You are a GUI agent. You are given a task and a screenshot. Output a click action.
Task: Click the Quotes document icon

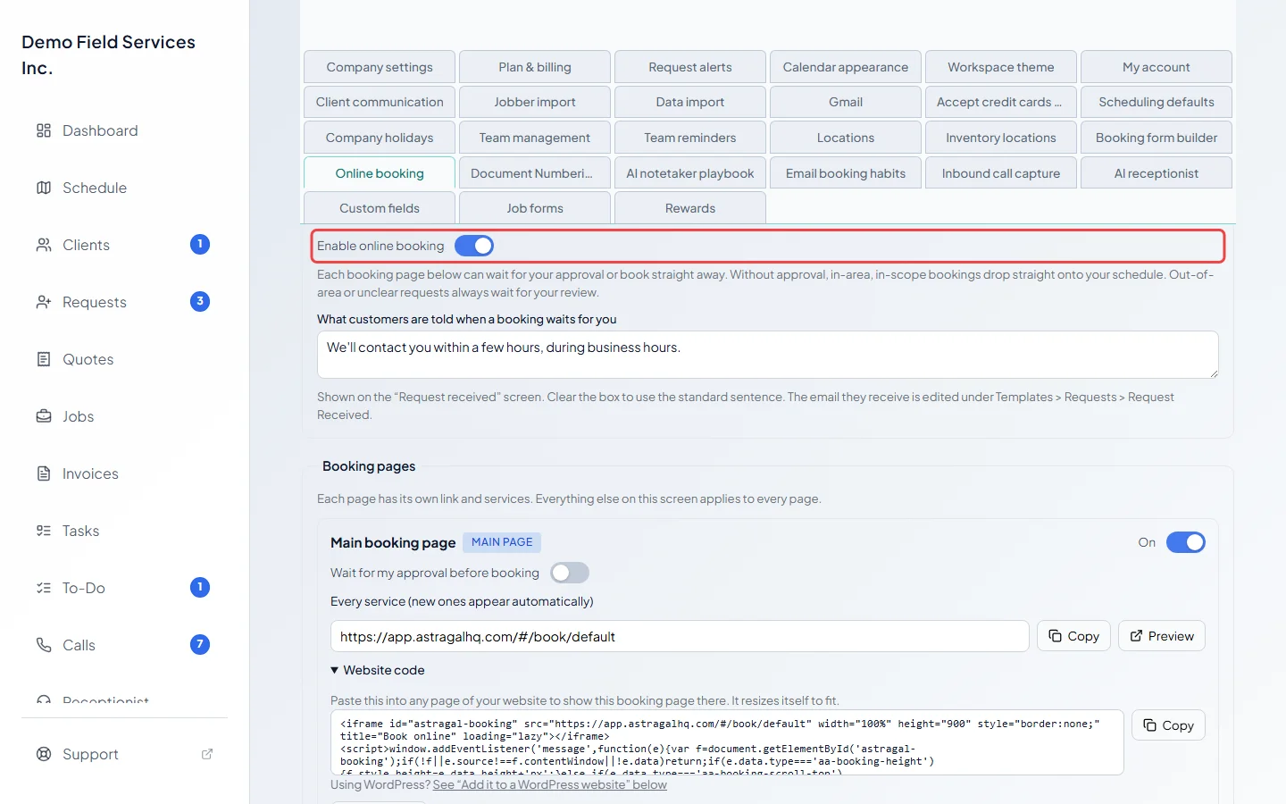pos(44,359)
